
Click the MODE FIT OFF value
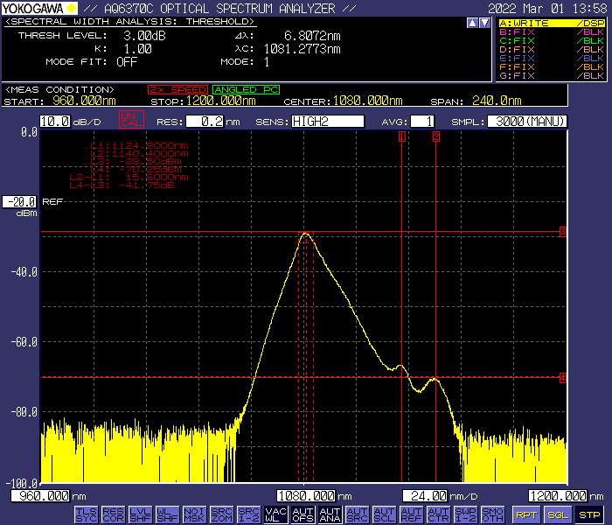click(x=127, y=62)
